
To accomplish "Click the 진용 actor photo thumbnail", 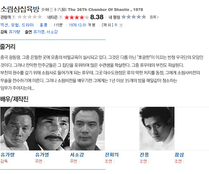I will (157, 128).
